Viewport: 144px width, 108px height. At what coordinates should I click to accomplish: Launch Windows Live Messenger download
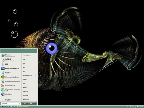click(x=11, y=90)
